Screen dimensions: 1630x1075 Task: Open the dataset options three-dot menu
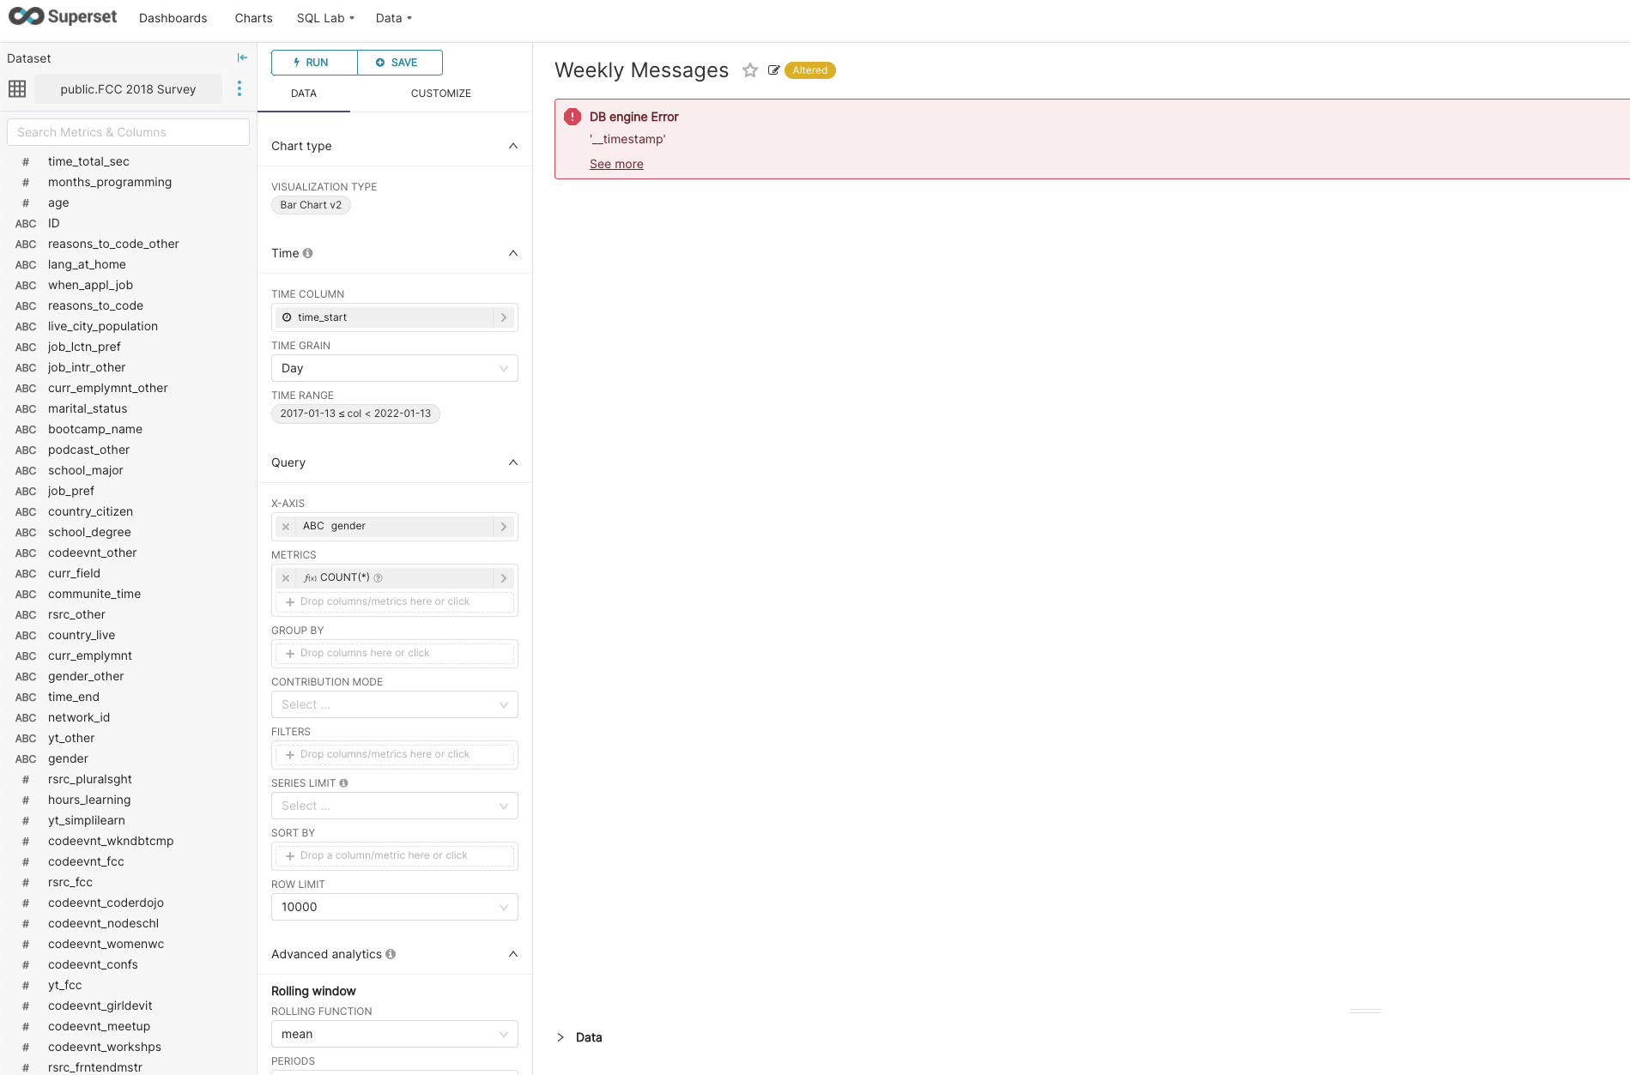[239, 88]
